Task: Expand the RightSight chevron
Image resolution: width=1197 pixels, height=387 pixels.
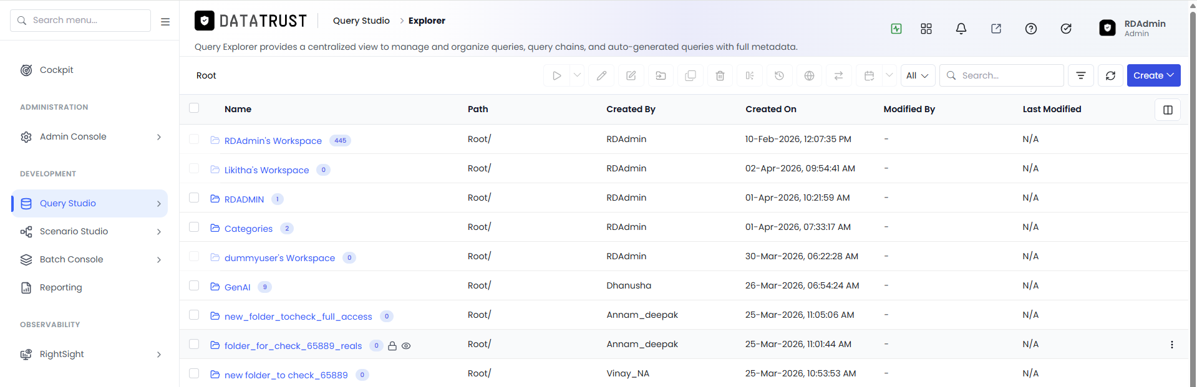Action: tap(159, 355)
